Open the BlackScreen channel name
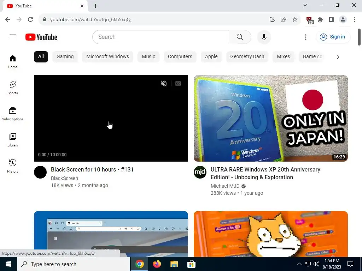 tap(64, 178)
